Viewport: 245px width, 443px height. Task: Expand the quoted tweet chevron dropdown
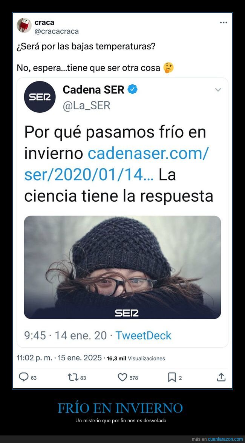tap(218, 90)
